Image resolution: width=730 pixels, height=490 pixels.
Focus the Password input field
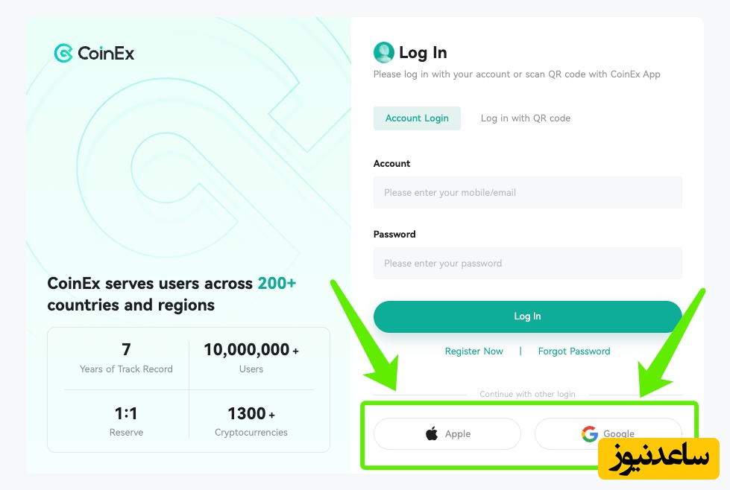(527, 263)
